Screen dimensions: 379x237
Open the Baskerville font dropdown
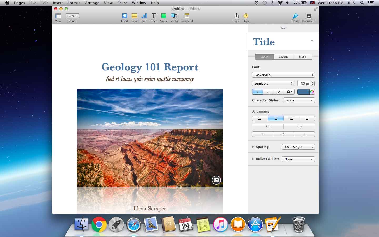pos(283,75)
